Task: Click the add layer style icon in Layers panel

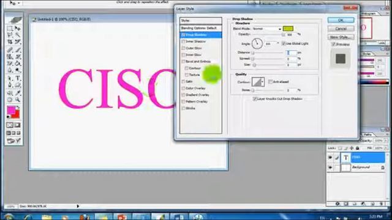Action: [337, 204]
